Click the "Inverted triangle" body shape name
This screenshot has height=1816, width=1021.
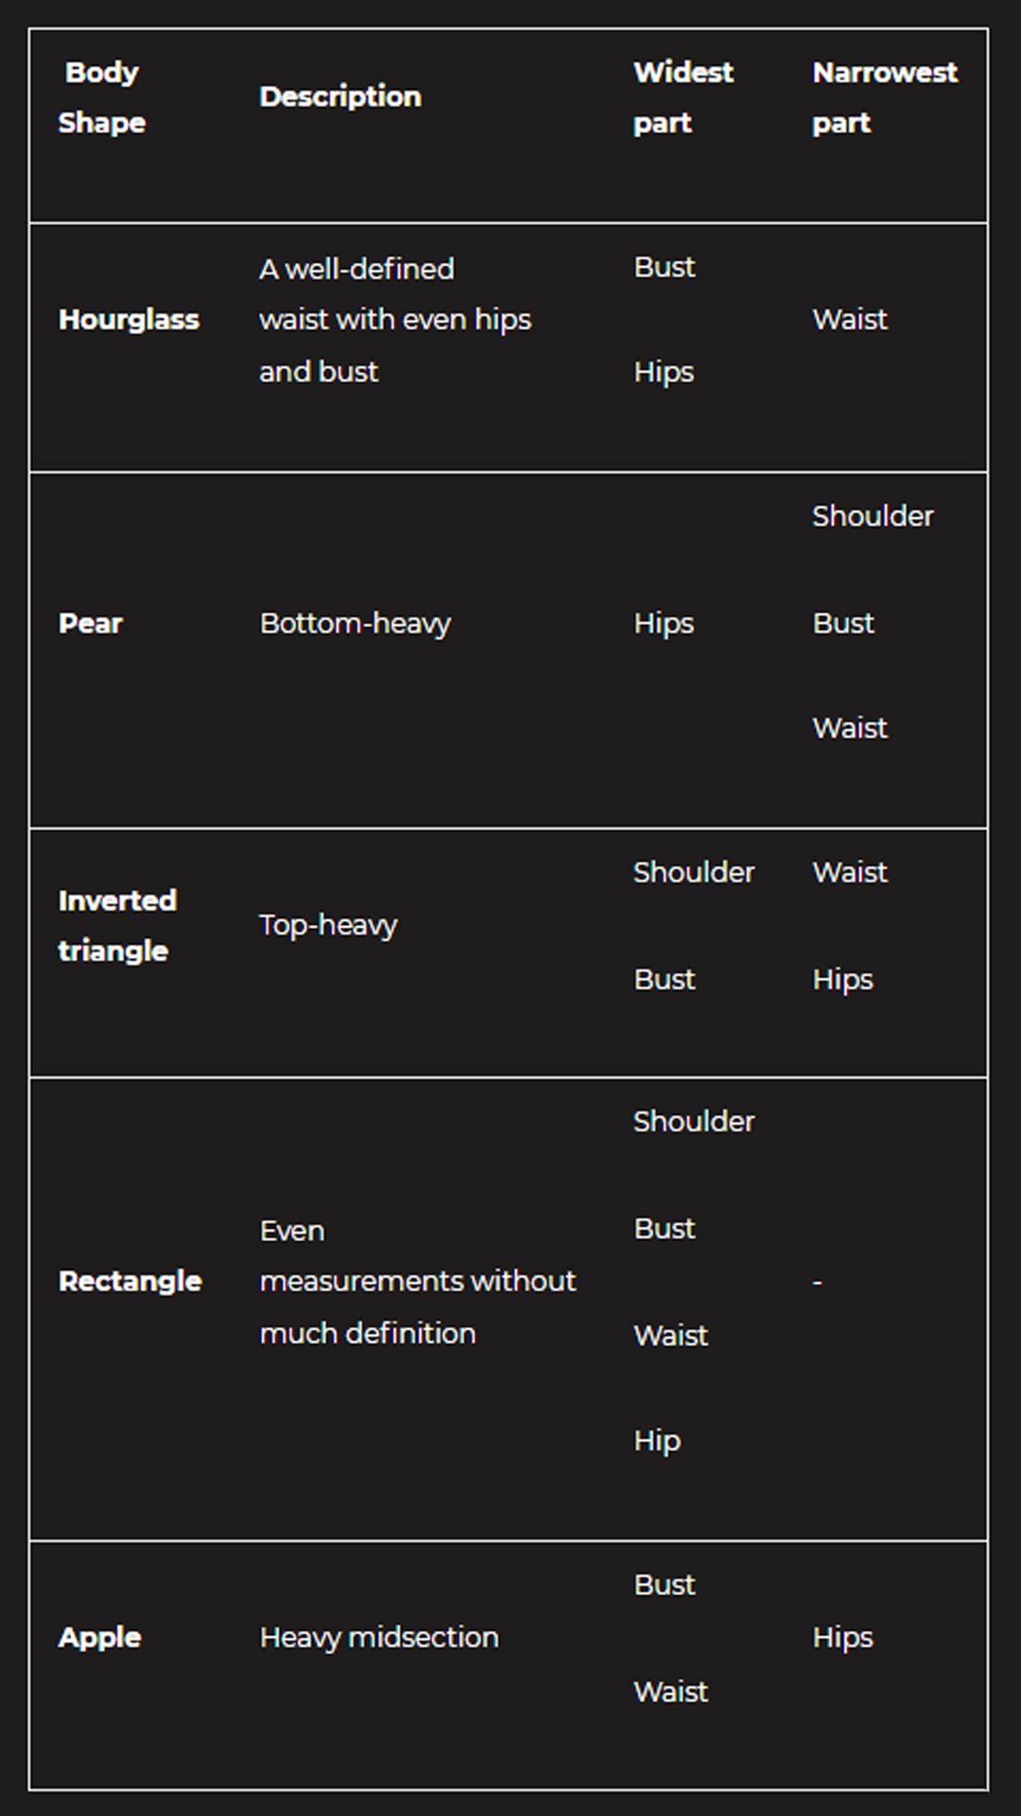(x=117, y=925)
